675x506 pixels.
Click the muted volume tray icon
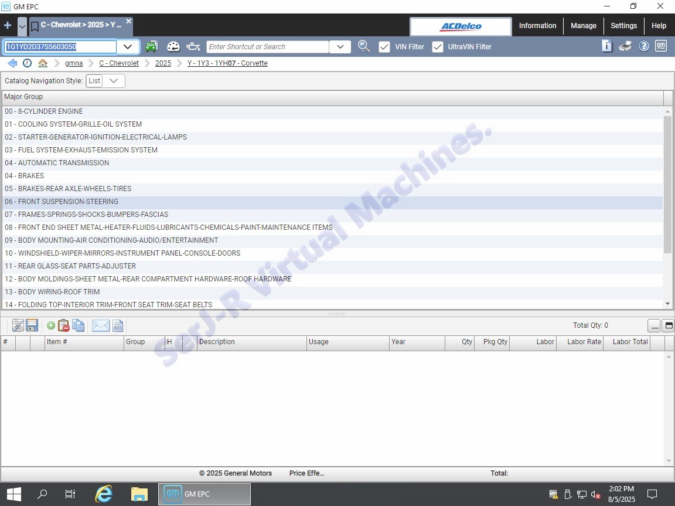tap(596, 494)
